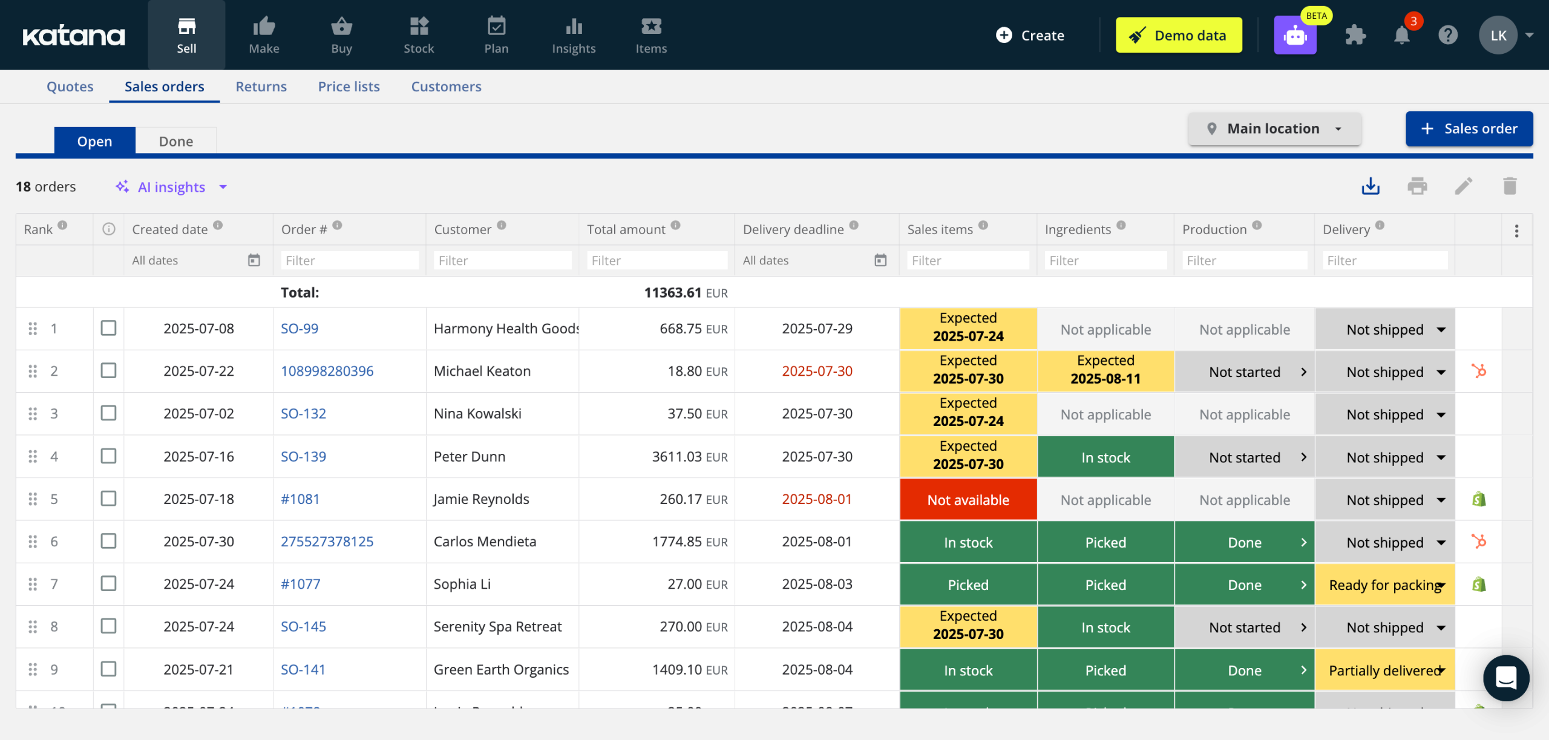Open the Customers tab
Image resolution: width=1549 pixels, height=740 pixels.
[446, 87]
